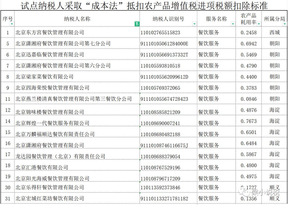Select consumption rate 0.7673
This screenshot has width=289, height=205.
(x=248, y=121)
